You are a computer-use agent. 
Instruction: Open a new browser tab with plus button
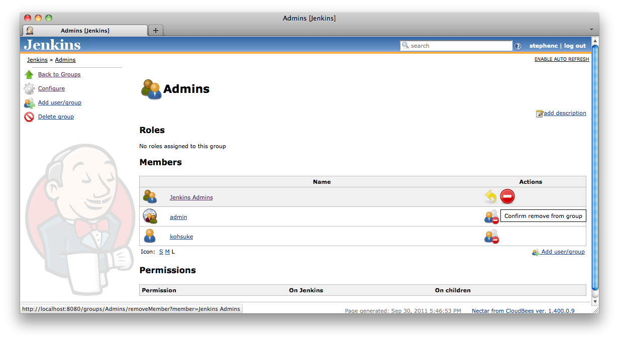point(156,31)
